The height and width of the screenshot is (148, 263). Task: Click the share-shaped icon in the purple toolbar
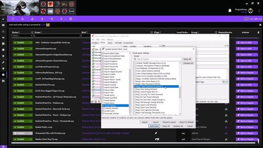pyautogui.click(x=52, y=19)
